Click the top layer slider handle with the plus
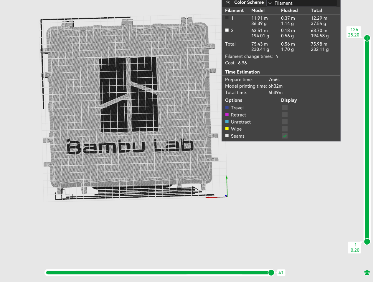 367,38
